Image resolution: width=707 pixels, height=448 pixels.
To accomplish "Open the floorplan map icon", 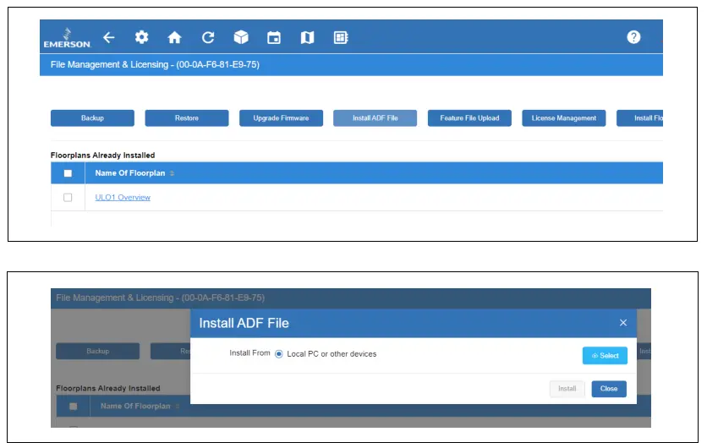I will 307,37.
